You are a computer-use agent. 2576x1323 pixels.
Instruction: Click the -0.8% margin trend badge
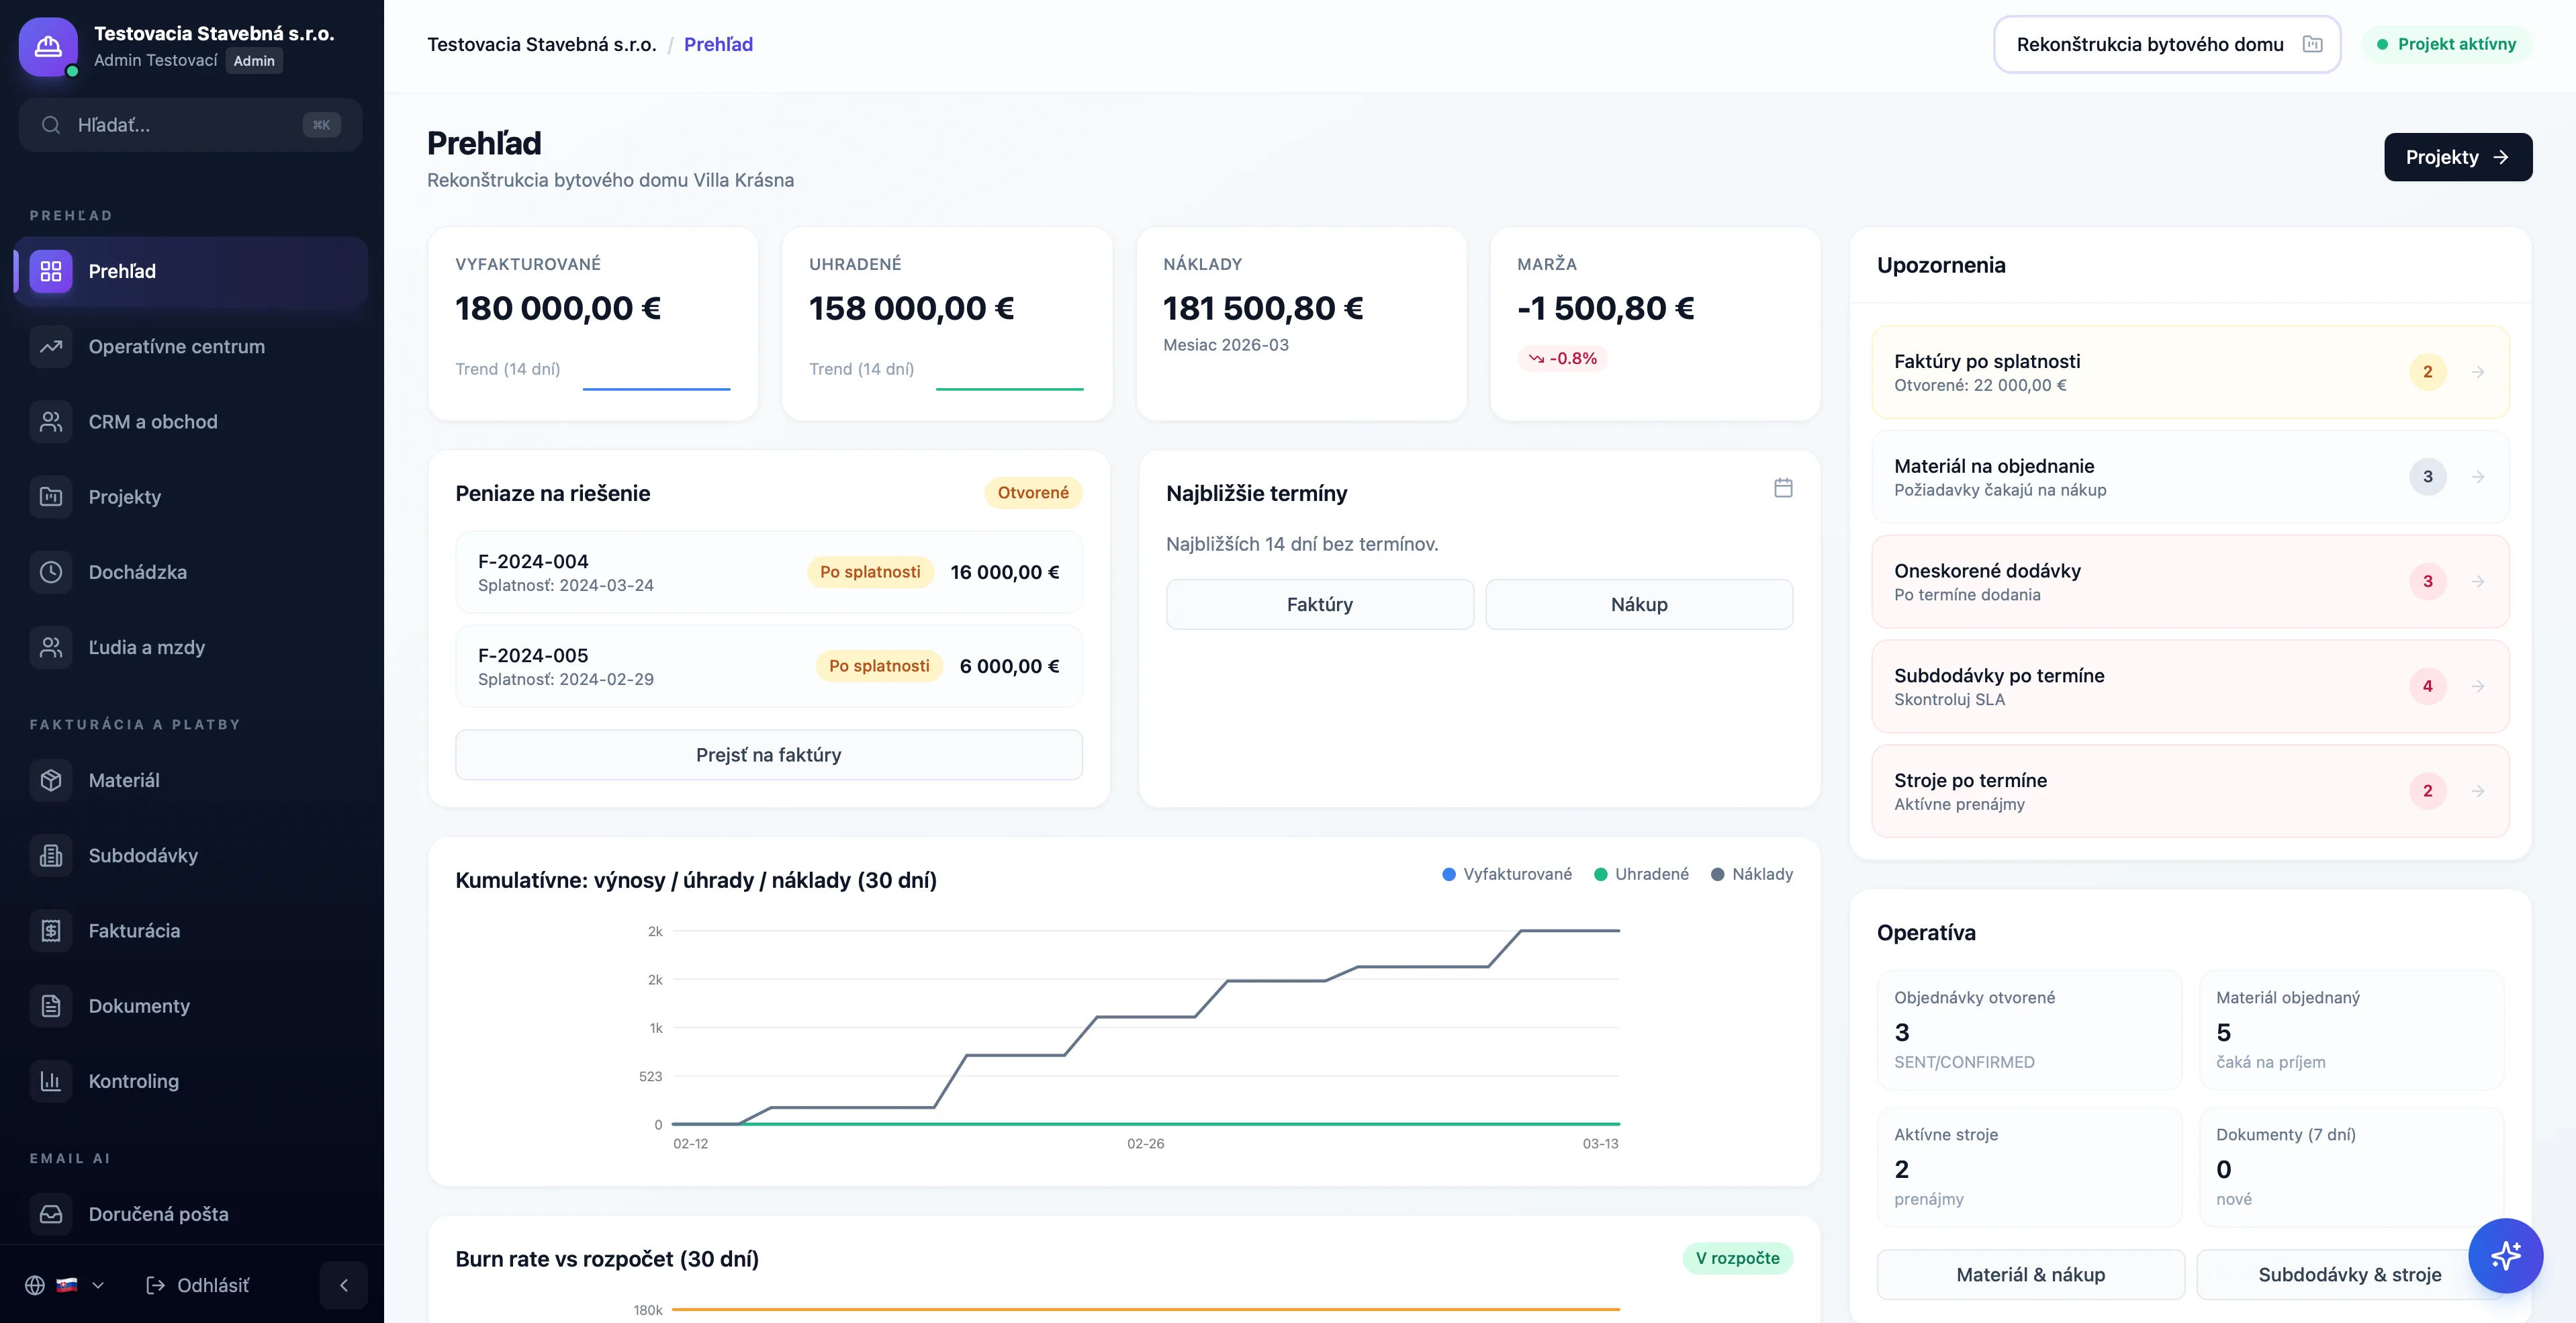[x=1562, y=358]
